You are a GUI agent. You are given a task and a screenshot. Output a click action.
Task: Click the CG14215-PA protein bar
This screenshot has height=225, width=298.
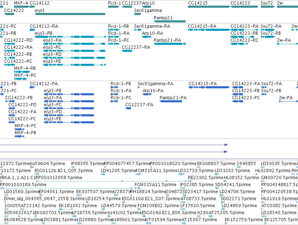209,87
